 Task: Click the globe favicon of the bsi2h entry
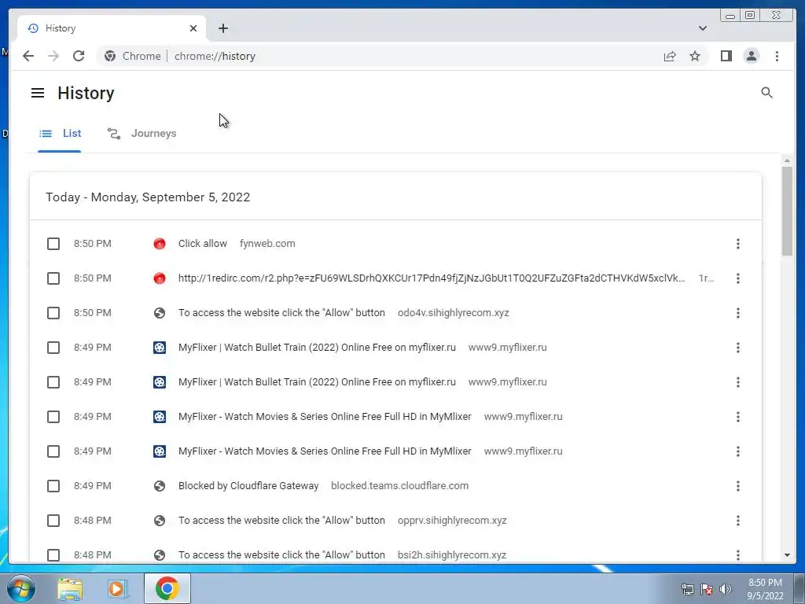click(x=160, y=555)
